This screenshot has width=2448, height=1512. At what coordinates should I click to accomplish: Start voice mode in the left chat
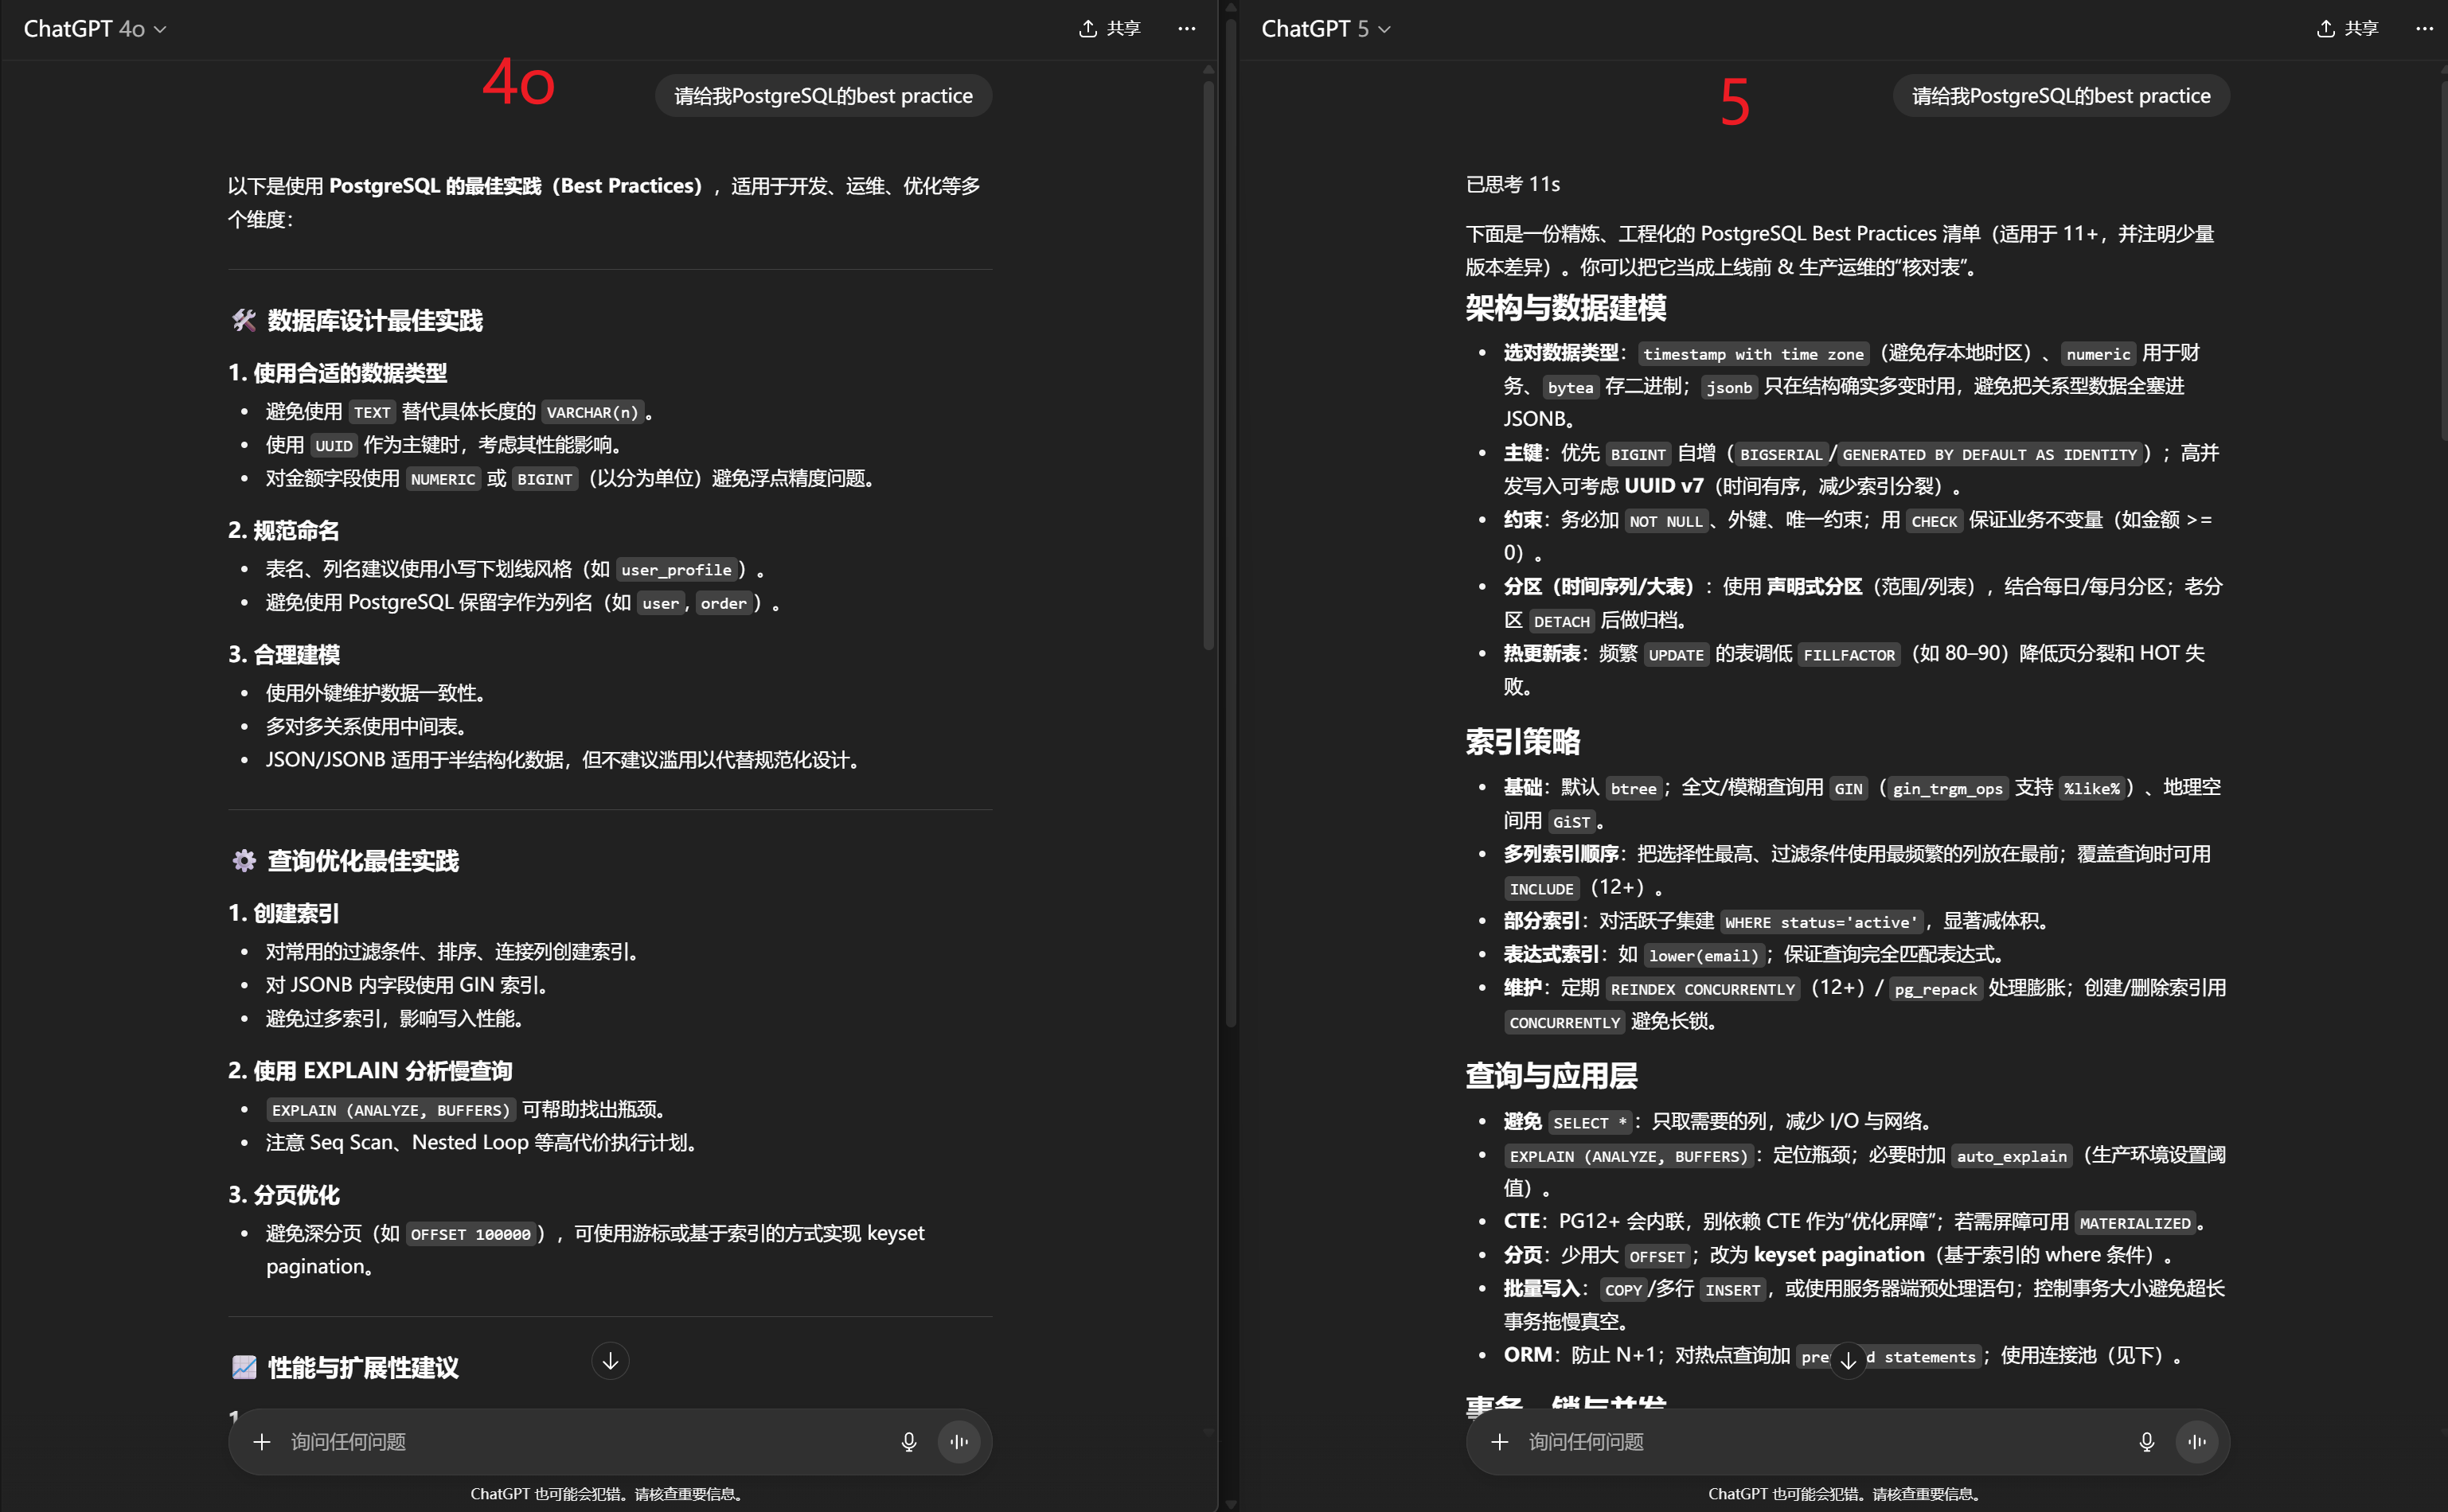click(959, 1441)
